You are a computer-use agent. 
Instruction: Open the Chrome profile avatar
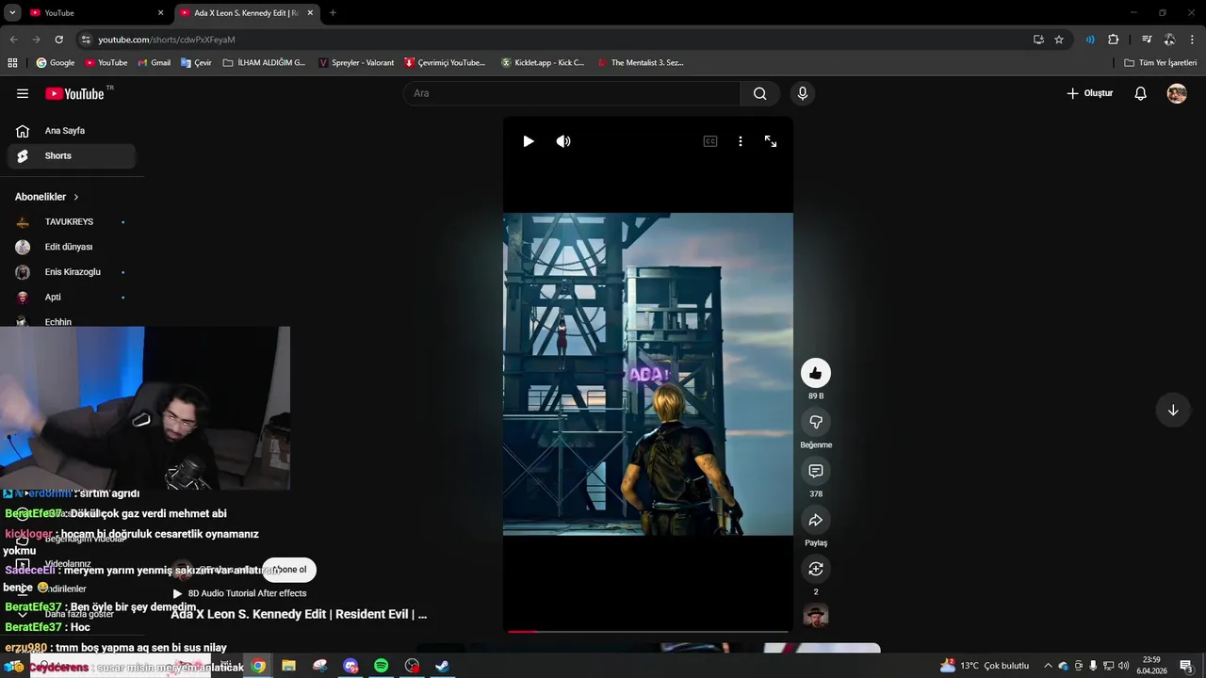point(1169,40)
